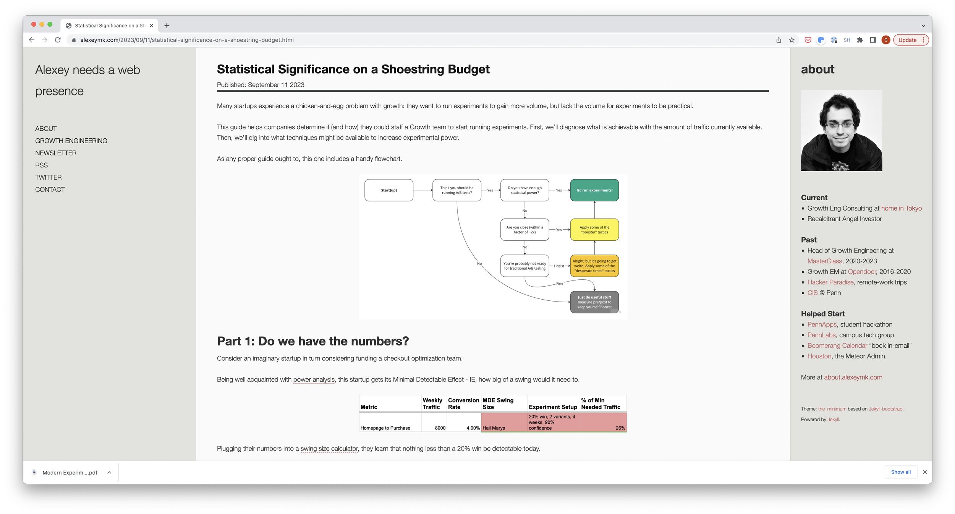The height and width of the screenshot is (514, 955).
Task: Click the Update button menu dots
Action: [923, 40]
